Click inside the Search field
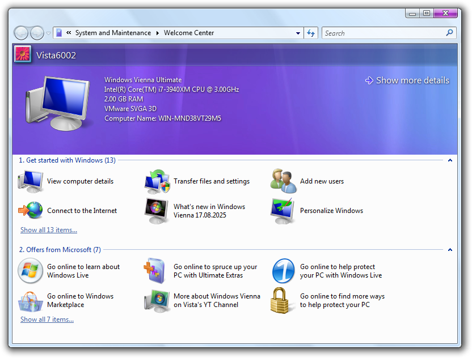This screenshot has width=472, height=358. 383,33
